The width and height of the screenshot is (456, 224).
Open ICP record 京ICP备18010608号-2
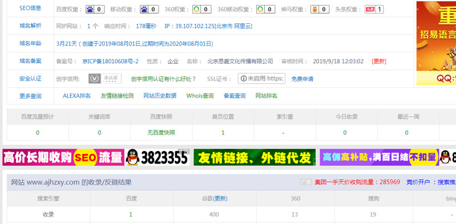(x=110, y=62)
